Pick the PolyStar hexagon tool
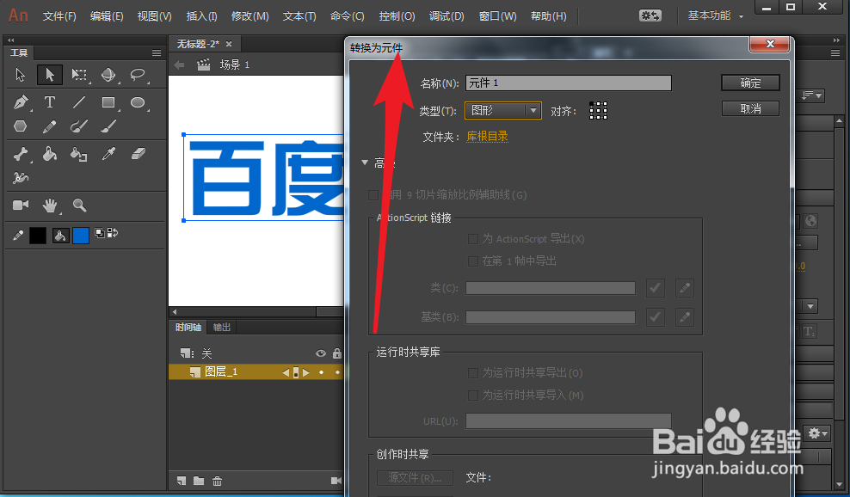The width and height of the screenshot is (850, 497). click(x=20, y=126)
